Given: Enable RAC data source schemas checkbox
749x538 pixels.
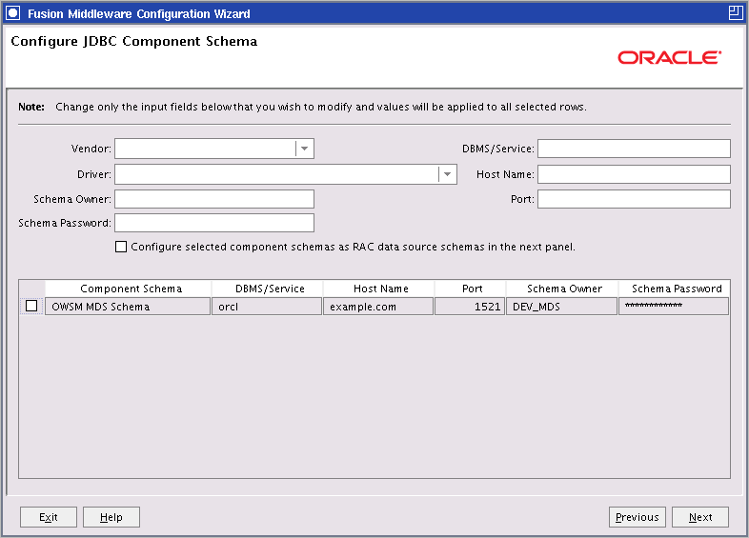Looking at the screenshot, I should [x=121, y=247].
